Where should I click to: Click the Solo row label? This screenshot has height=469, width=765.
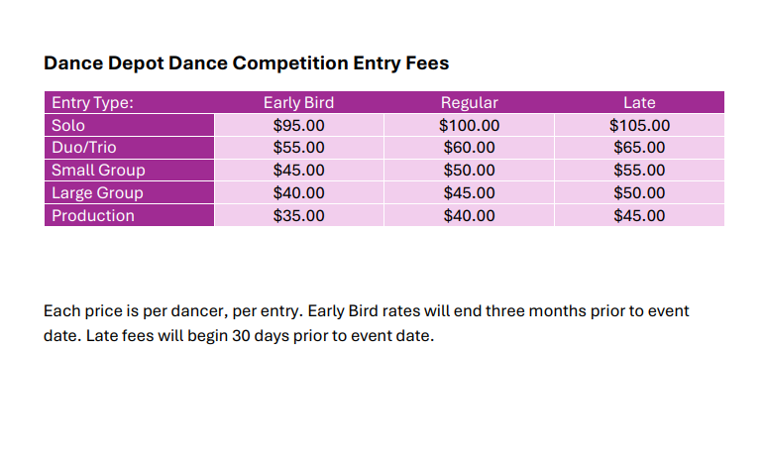(x=68, y=126)
